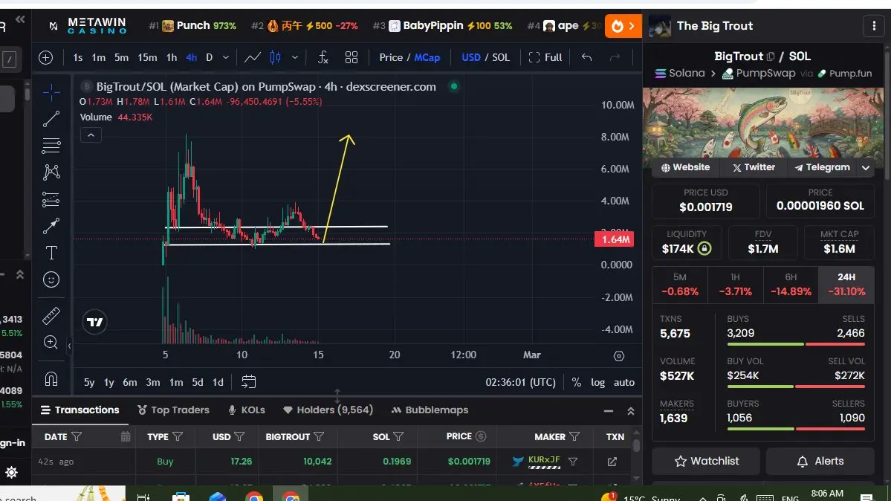Viewport: 891px width, 501px height.
Task: Select candlestick chart style
Action: pos(276,57)
